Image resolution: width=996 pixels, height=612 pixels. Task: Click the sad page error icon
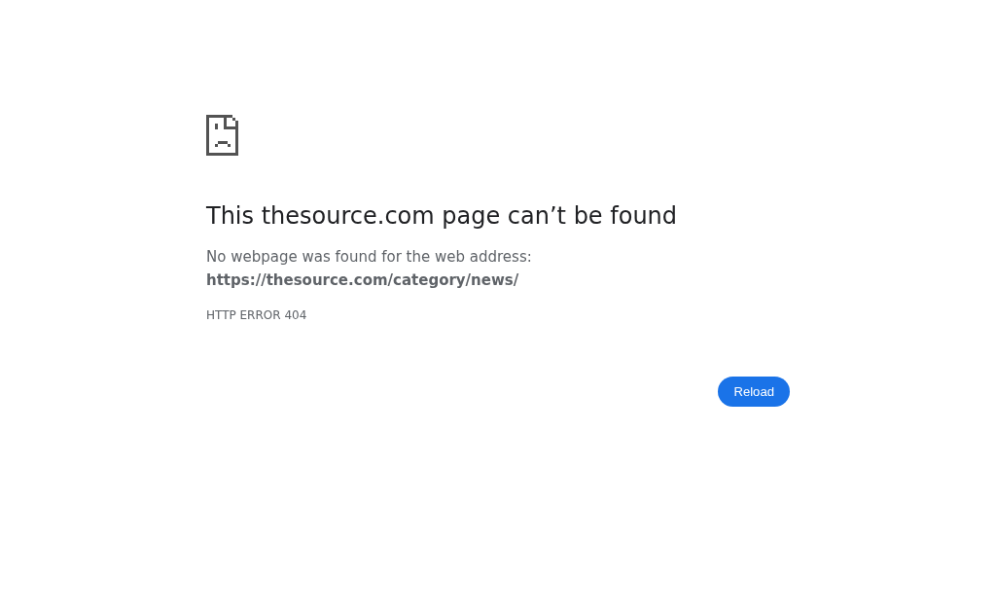pyautogui.click(x=223, y=134)
